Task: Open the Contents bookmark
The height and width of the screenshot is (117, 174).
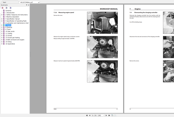Action: click(8, 10)
